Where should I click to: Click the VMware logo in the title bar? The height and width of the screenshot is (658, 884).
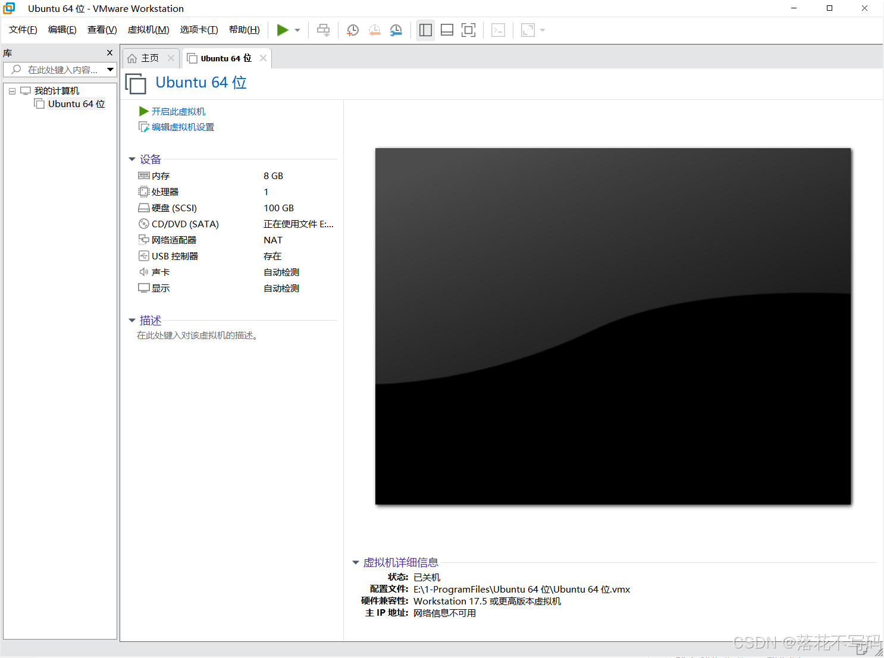(x=9, y=8)
